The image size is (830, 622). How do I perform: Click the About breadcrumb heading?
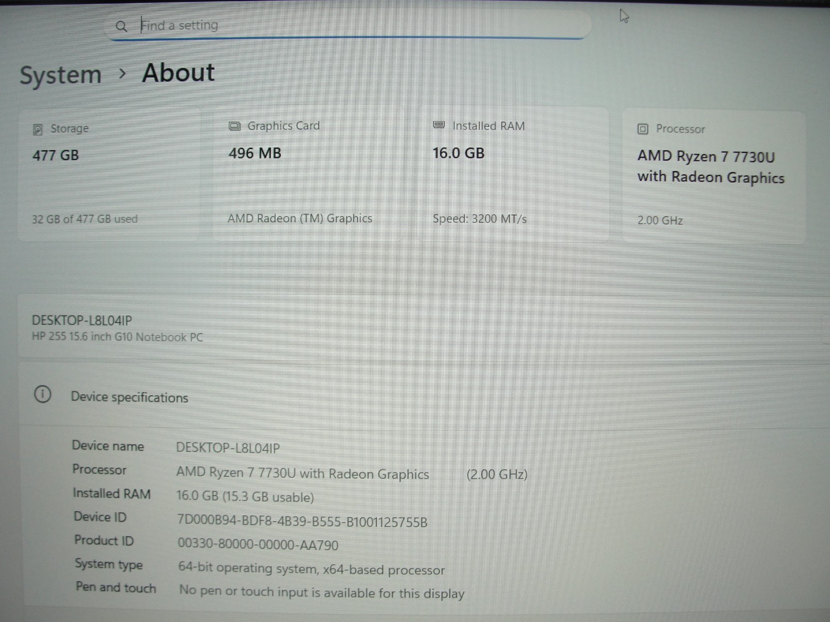coord(178,73)
